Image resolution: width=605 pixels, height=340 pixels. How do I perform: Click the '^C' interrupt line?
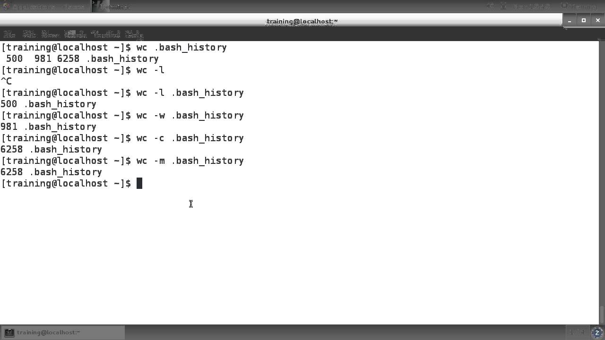(6, 81)
